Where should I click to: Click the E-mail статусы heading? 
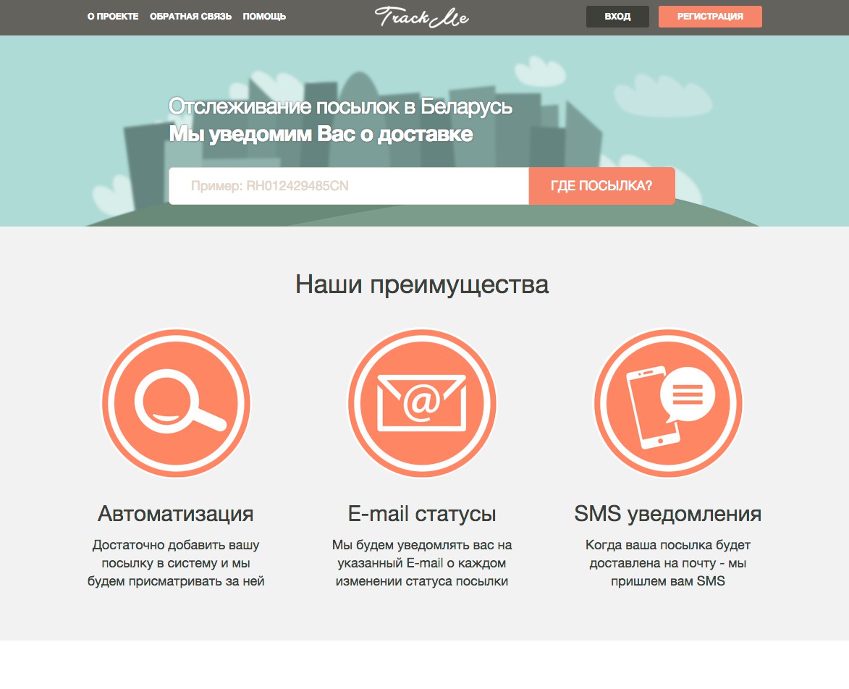(422, 514)
